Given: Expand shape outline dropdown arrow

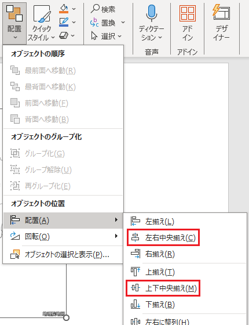Looking at the screenshot, I should click(74, 22).
